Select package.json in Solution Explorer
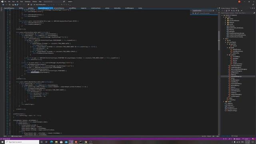 click(231, 107)
